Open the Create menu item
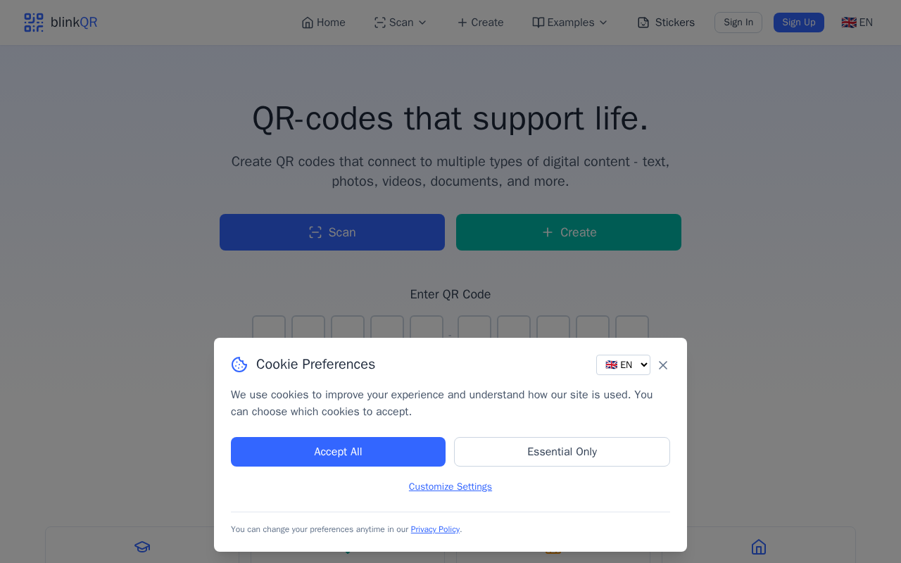 coord(480,23)
